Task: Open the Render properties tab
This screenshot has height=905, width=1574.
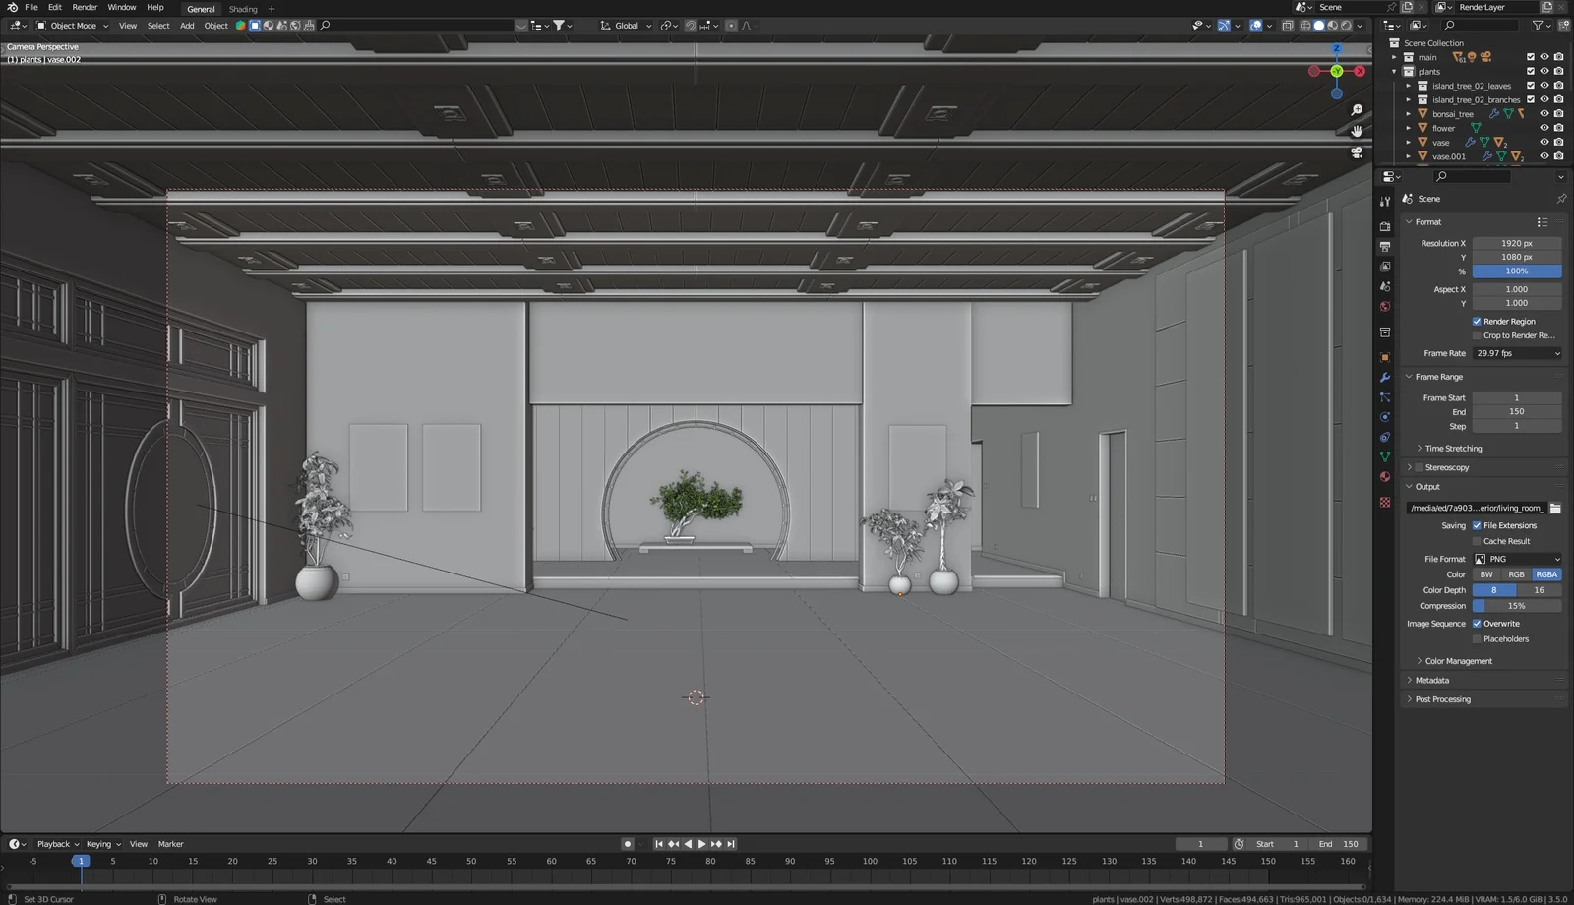Action: tap(1385, 225)
